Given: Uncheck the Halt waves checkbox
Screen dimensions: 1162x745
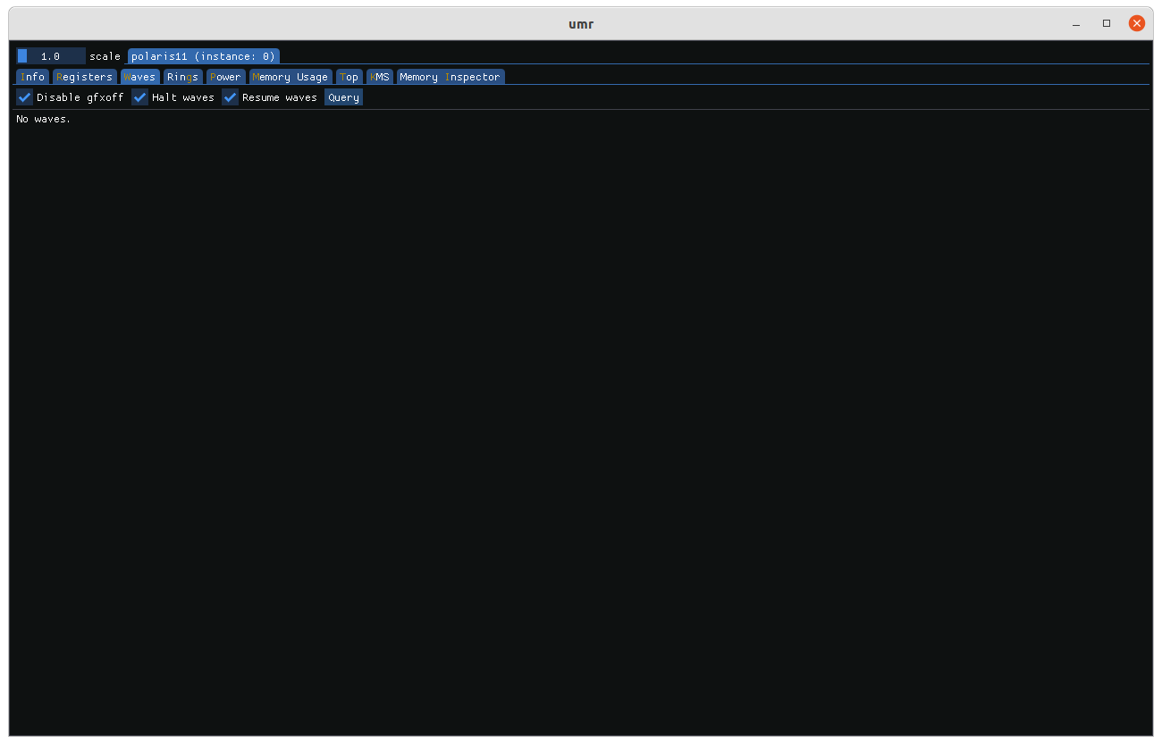Looking at the screenshot, I should coord(140,97).
